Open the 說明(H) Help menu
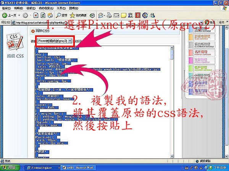The width and height of the screenshot is (229, 171). click(x=74, y=8)
